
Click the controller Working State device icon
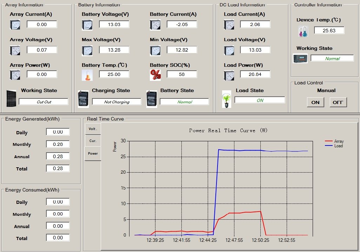click(x=300, y=58)
